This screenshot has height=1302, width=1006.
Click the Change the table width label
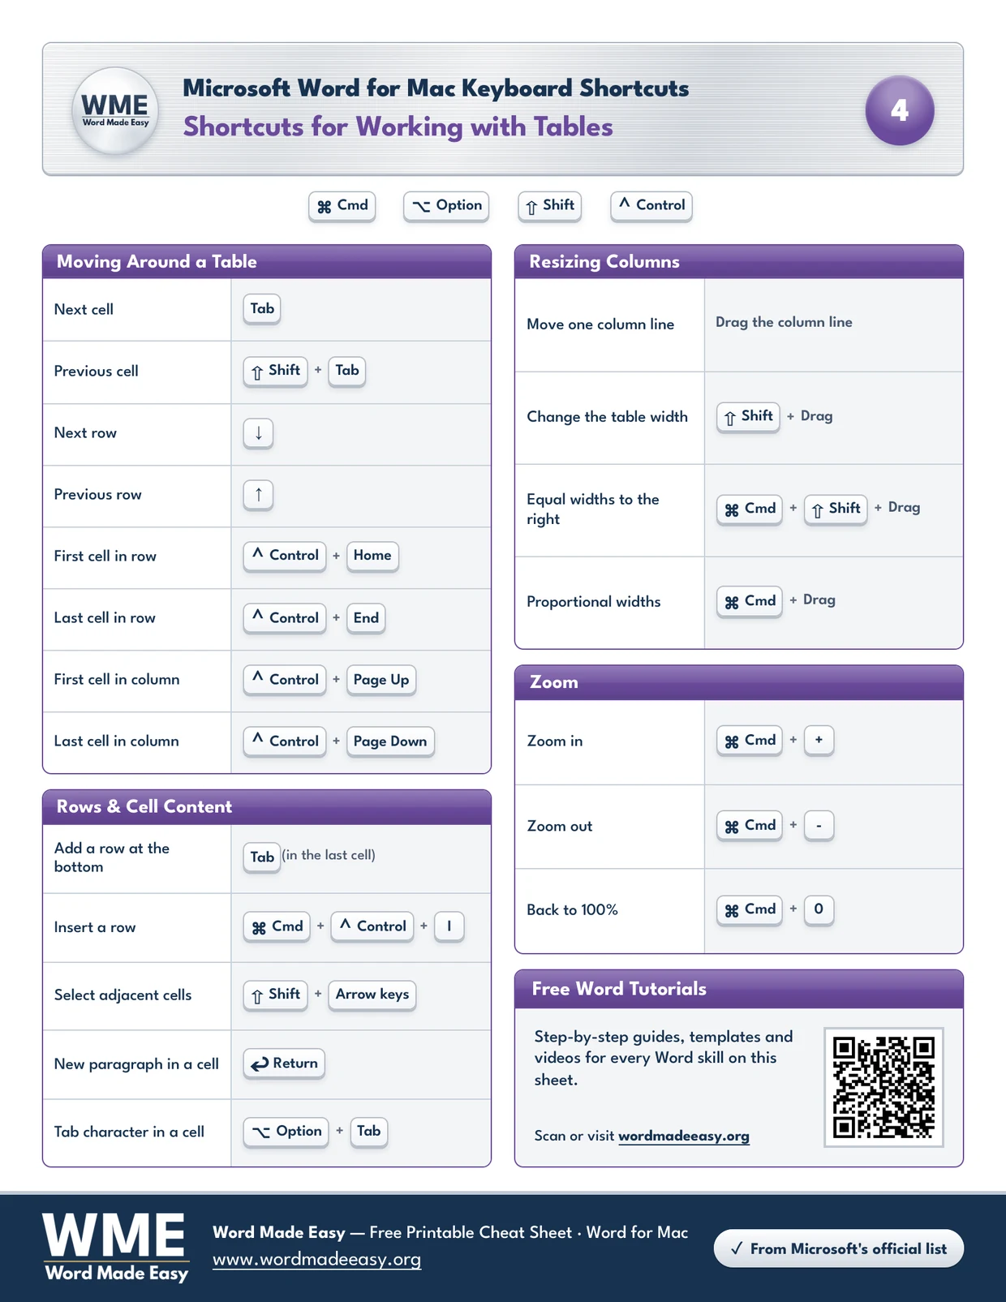tap(607, 417)
